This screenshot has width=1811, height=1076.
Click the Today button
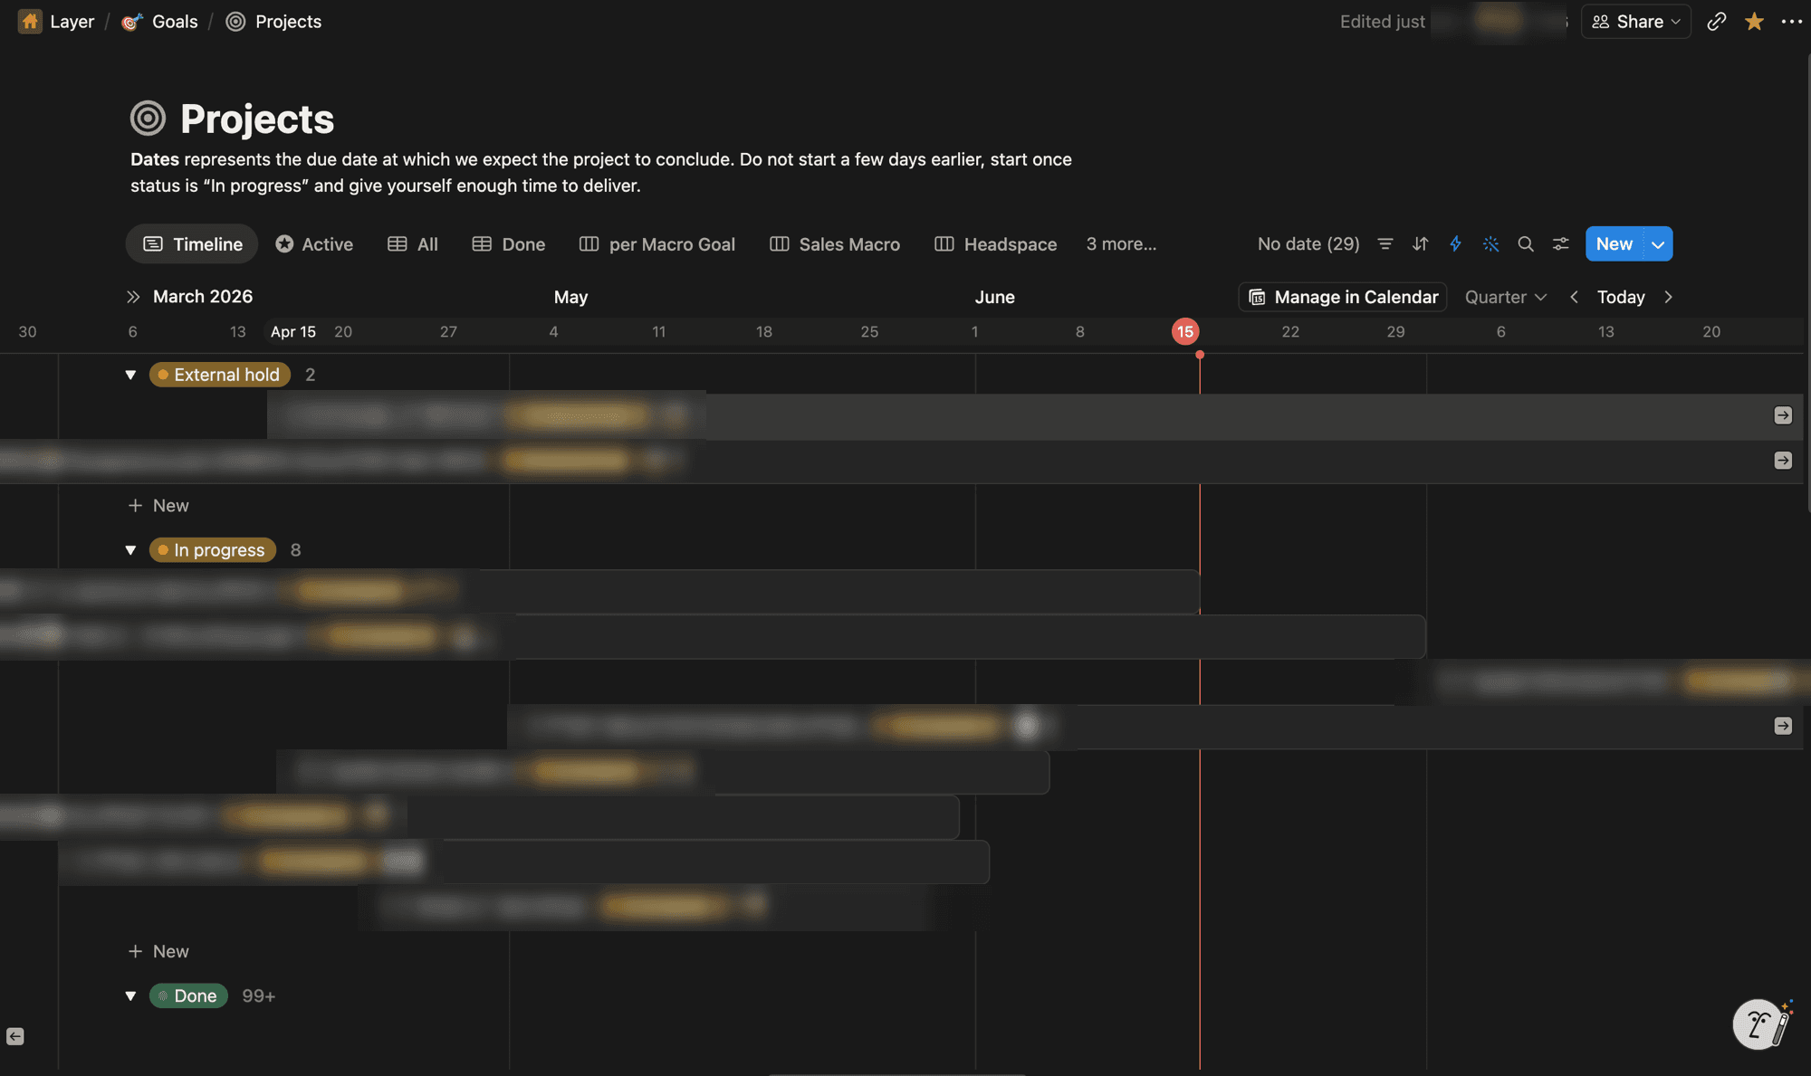click(x=1621, y=297)
